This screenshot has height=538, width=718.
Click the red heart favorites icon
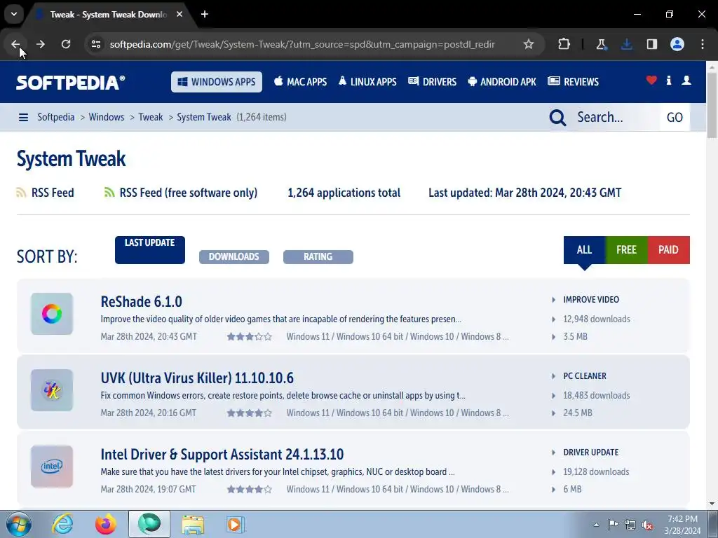(x=651, y=81)
